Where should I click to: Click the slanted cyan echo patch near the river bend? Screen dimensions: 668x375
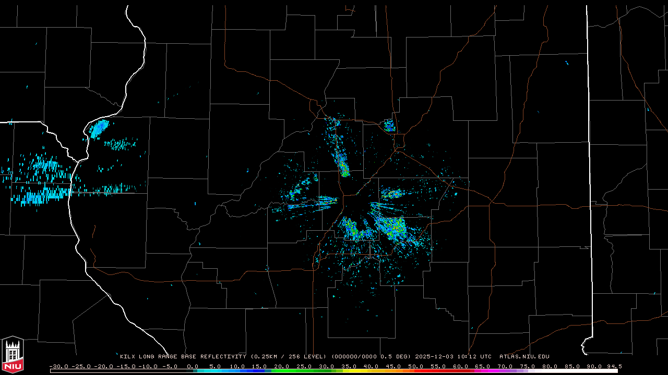[99, 128]
